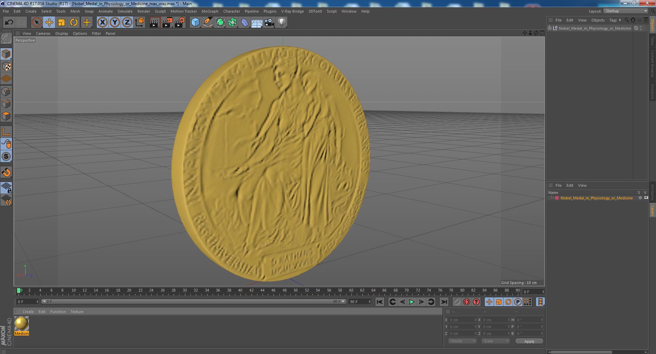
Task: Add a floor environment object
Action: tap(257, 23)
